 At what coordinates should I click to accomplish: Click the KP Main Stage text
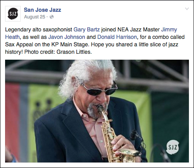(x=70, y=44)
